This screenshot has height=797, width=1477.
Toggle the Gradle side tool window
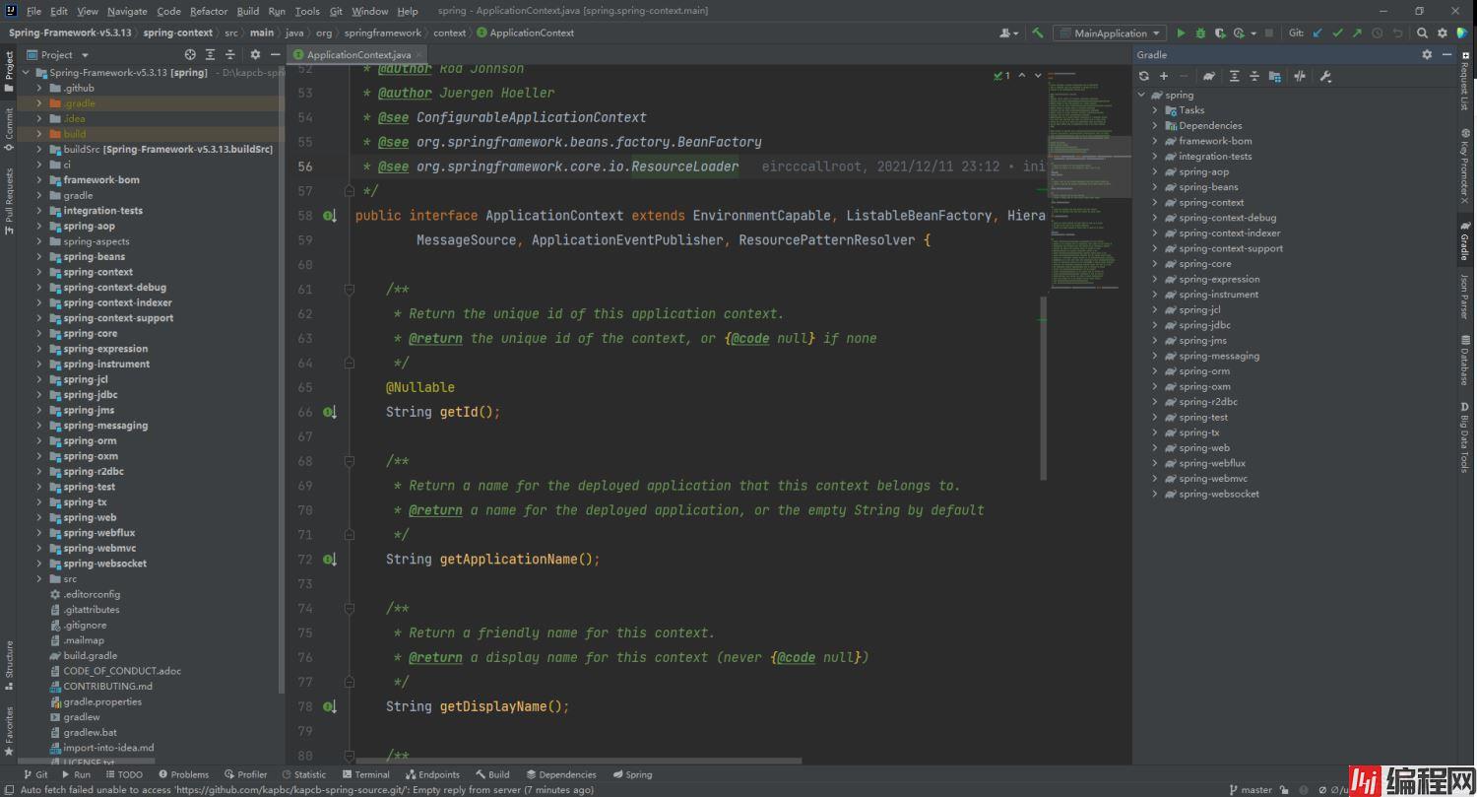point(1464,240)
